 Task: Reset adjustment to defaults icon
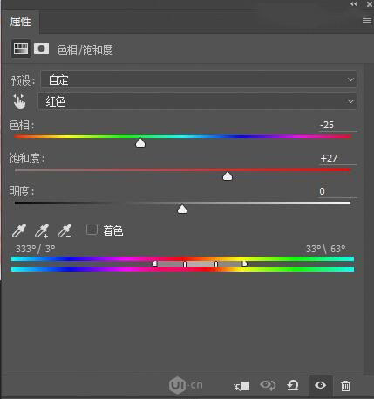tap(293, 385)
